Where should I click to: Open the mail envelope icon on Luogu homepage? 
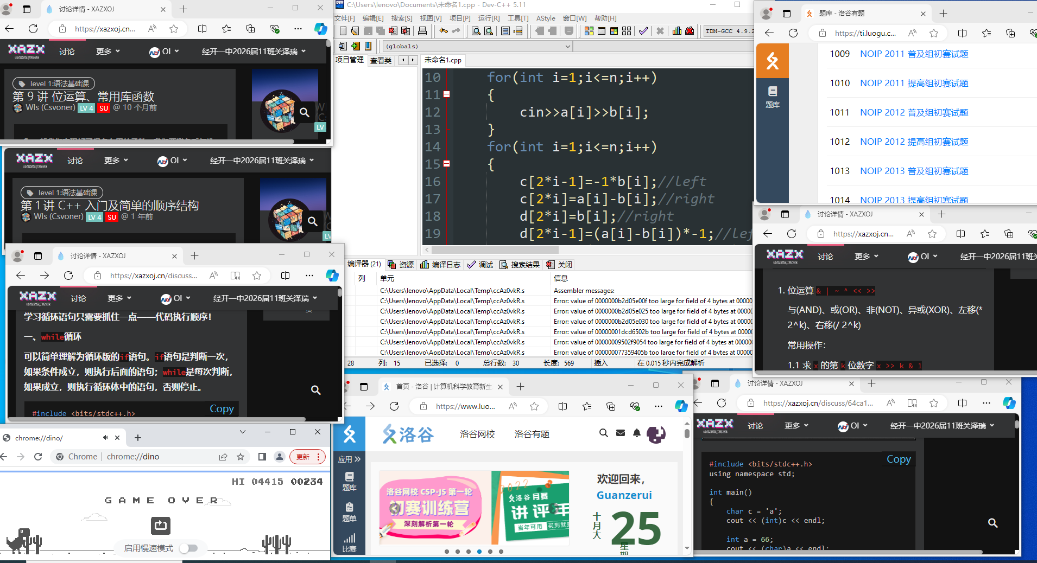(x=621, y=433)
